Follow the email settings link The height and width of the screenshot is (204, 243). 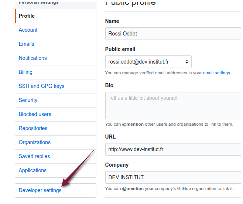coord(216,73)
